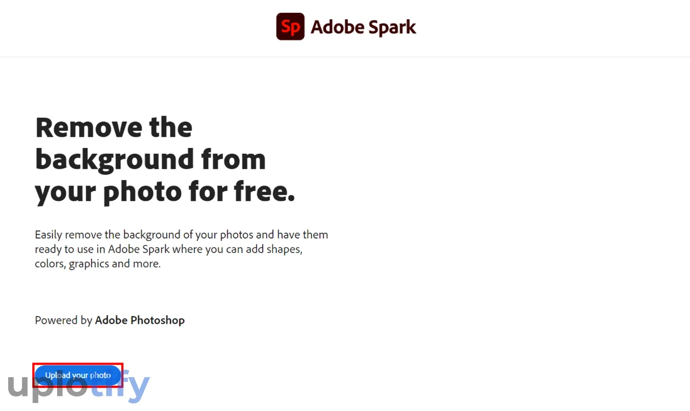690x411 pixels.
Task: Click the 'background from' headline line
Action: coord(150,159)
